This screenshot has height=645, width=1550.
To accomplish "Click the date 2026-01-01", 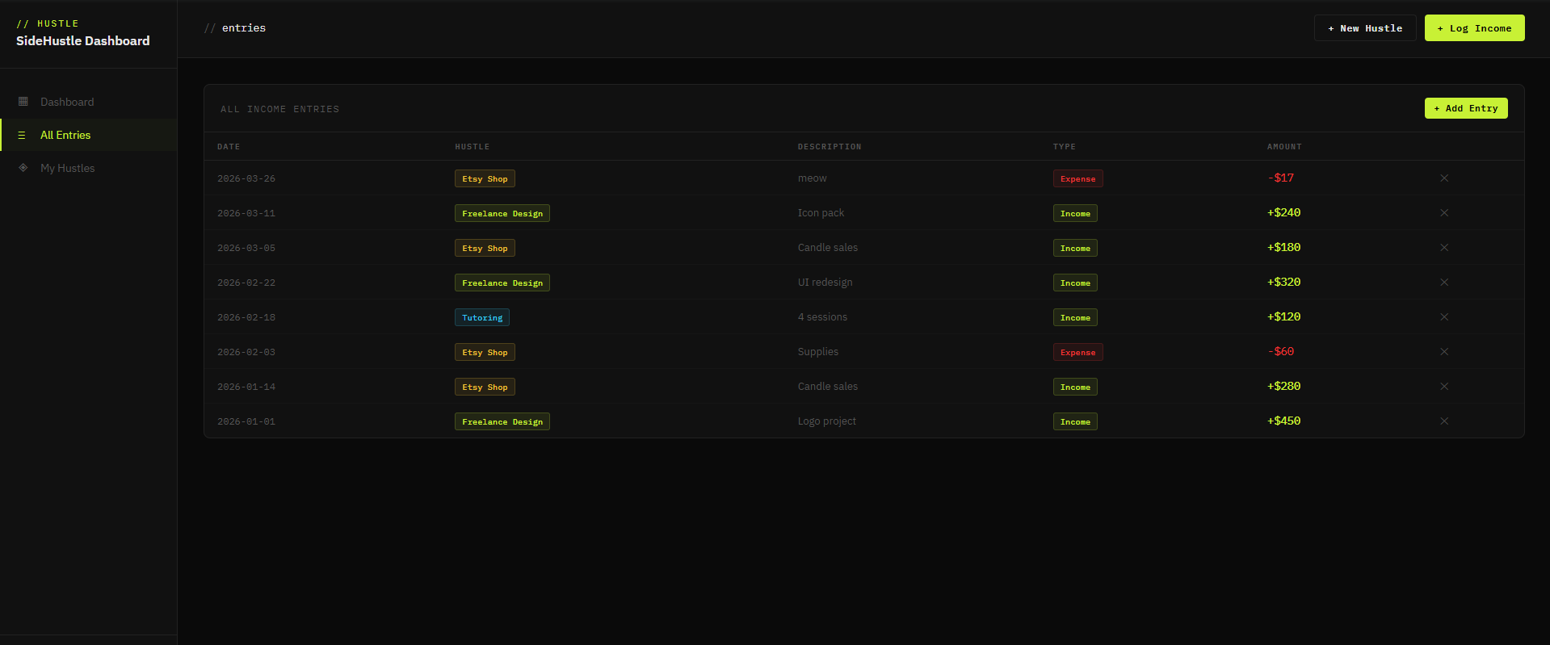I will [246, 421].
